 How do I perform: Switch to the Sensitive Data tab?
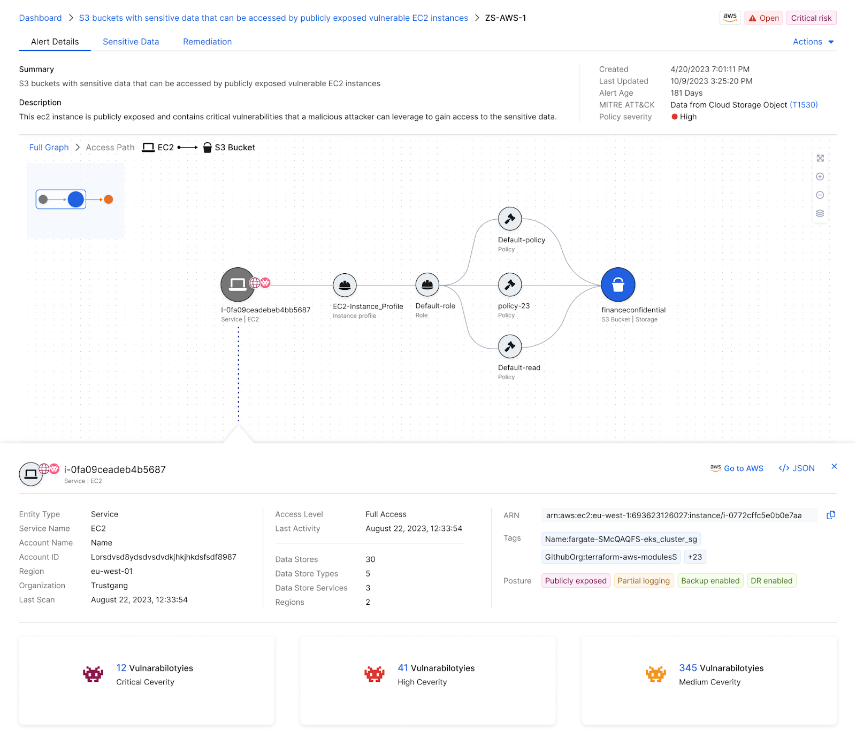point(131,42)
